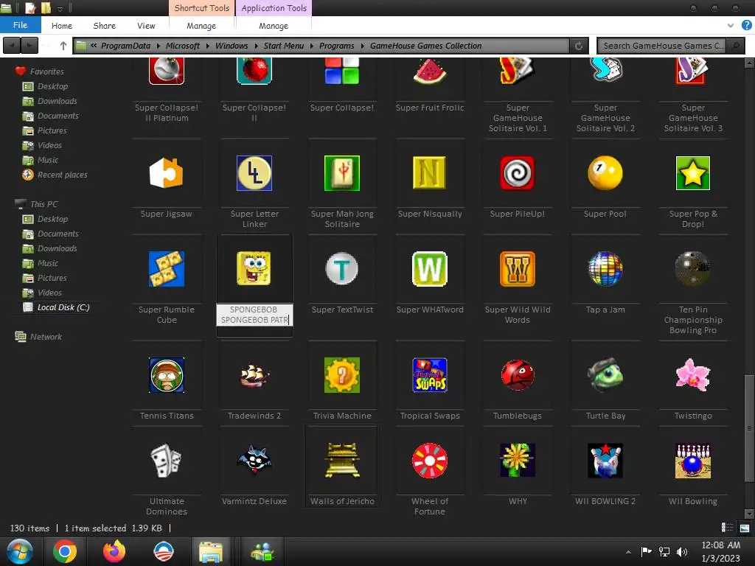The image size is (755, 566).
Task: Refresh the GameHouse Games Collection folder
Action: (x=579, y=46)
